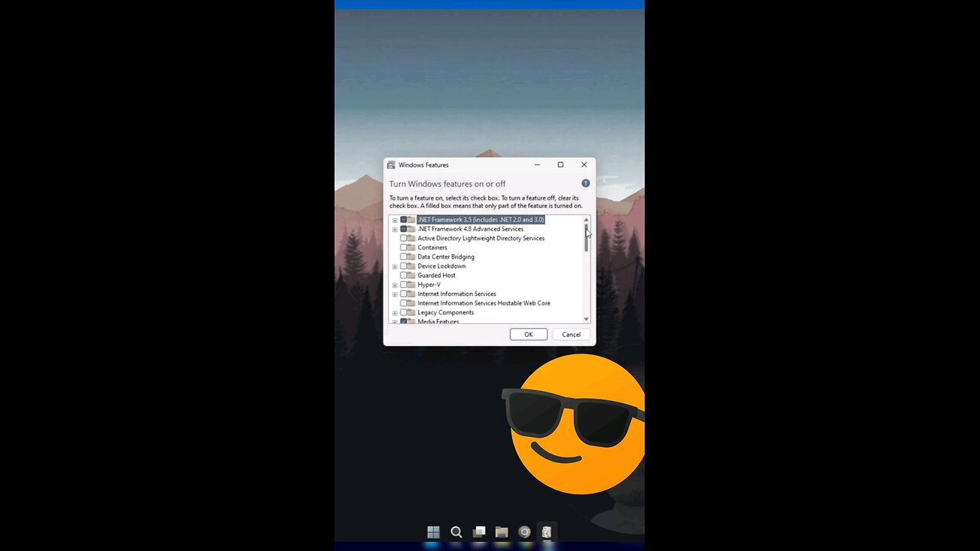Screen dimensions: 980x551
Task: Select the "Data Center Bridging" label
Action: pos(446,256)
